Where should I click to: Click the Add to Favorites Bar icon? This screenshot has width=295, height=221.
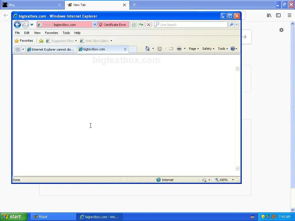tap(41, 41)
